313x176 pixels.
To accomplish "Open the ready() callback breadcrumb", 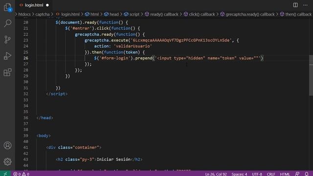I will (x=162, y=14).
